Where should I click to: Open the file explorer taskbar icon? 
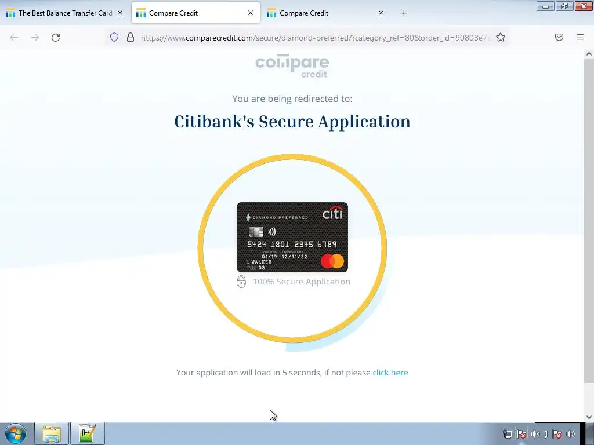tap(52, 433)
